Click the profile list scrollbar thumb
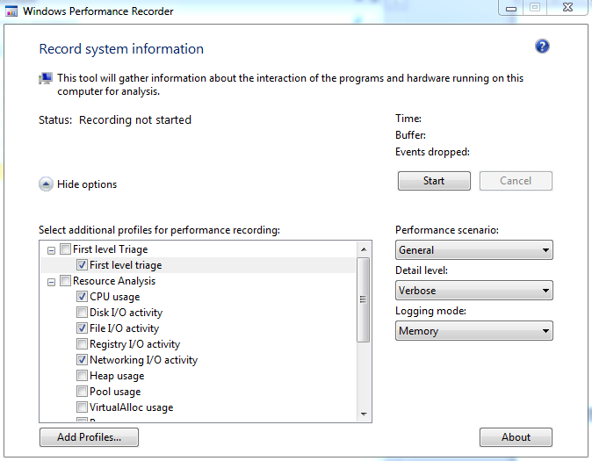The height and width of the screenshot is (461, 592). click(x=364, y=299)
